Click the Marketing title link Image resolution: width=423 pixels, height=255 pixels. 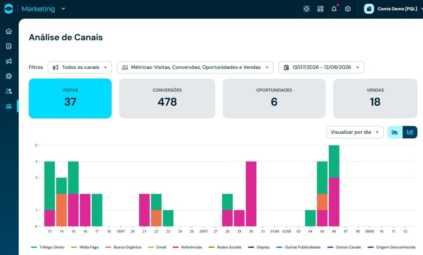pyautogui.click(x=38, y=9)
